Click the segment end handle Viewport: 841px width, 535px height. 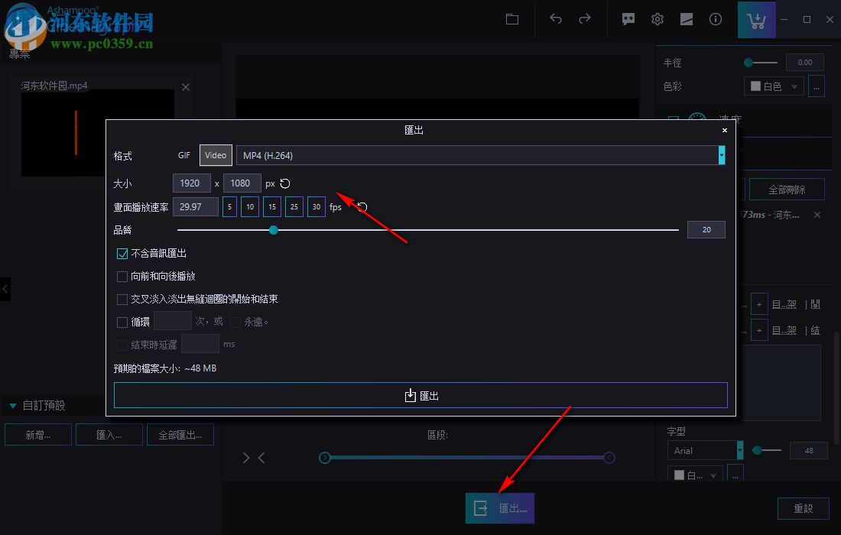609,458
